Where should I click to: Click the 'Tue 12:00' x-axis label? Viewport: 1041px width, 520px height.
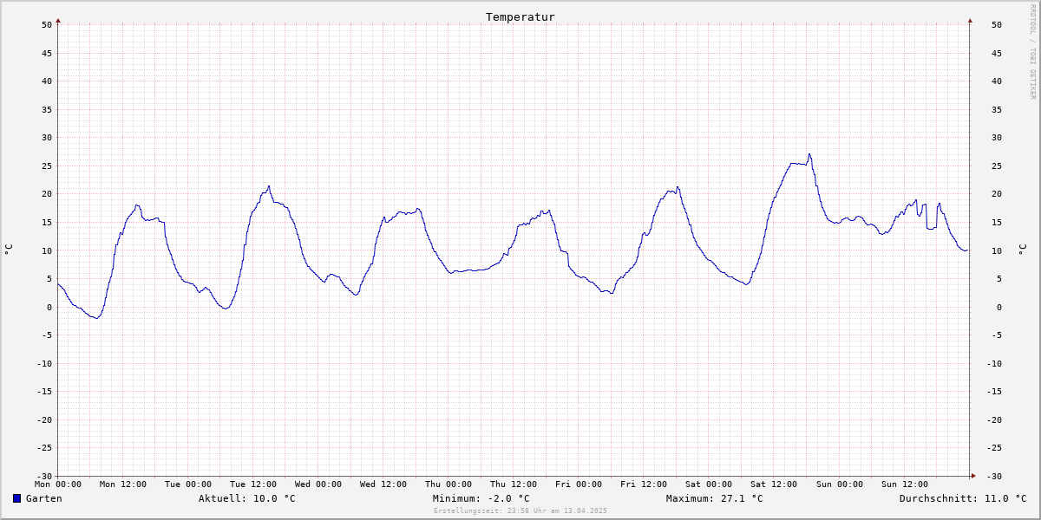(x=253, y=484)
